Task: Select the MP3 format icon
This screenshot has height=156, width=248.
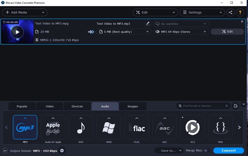Action: [25, 127]
